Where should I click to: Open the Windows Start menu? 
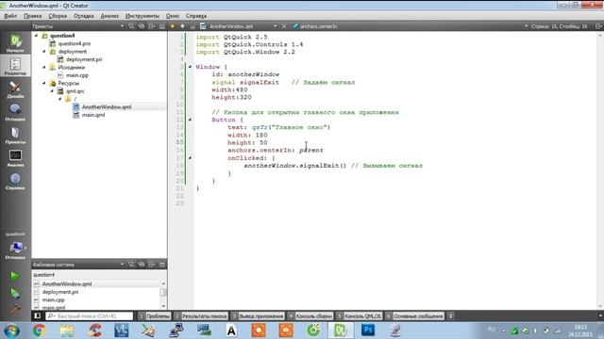[11, 331]
